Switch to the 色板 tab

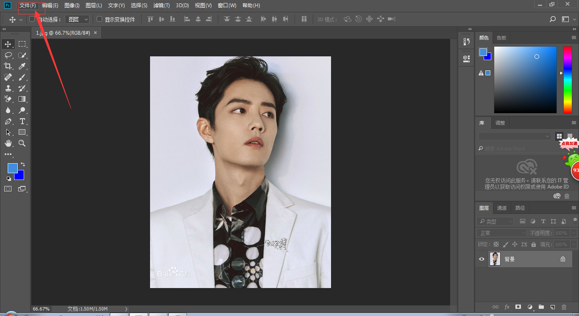(501, 38)
